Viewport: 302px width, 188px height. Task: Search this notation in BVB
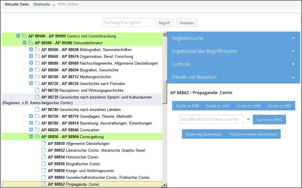point(188,106)
